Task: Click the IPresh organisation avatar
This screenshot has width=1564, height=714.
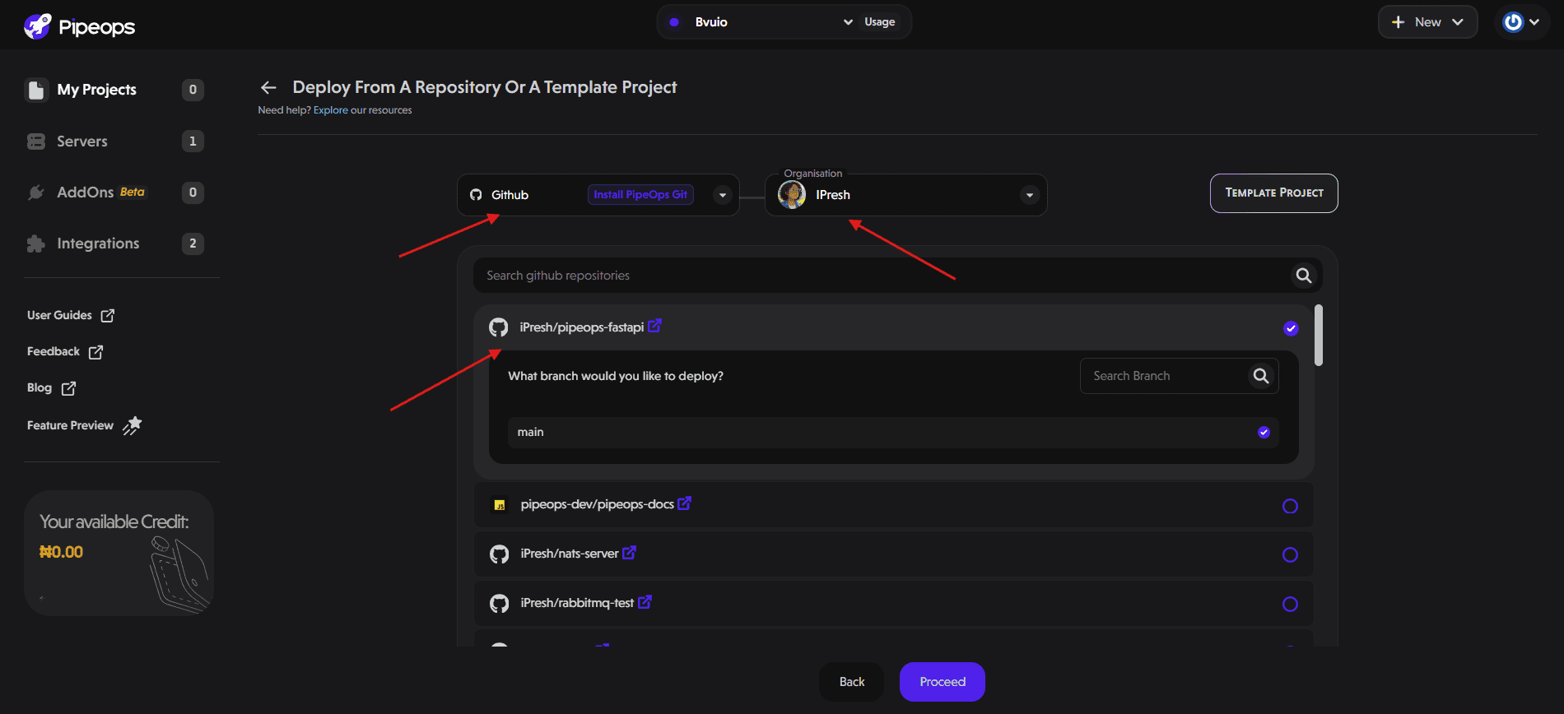Action: point(792,195)
